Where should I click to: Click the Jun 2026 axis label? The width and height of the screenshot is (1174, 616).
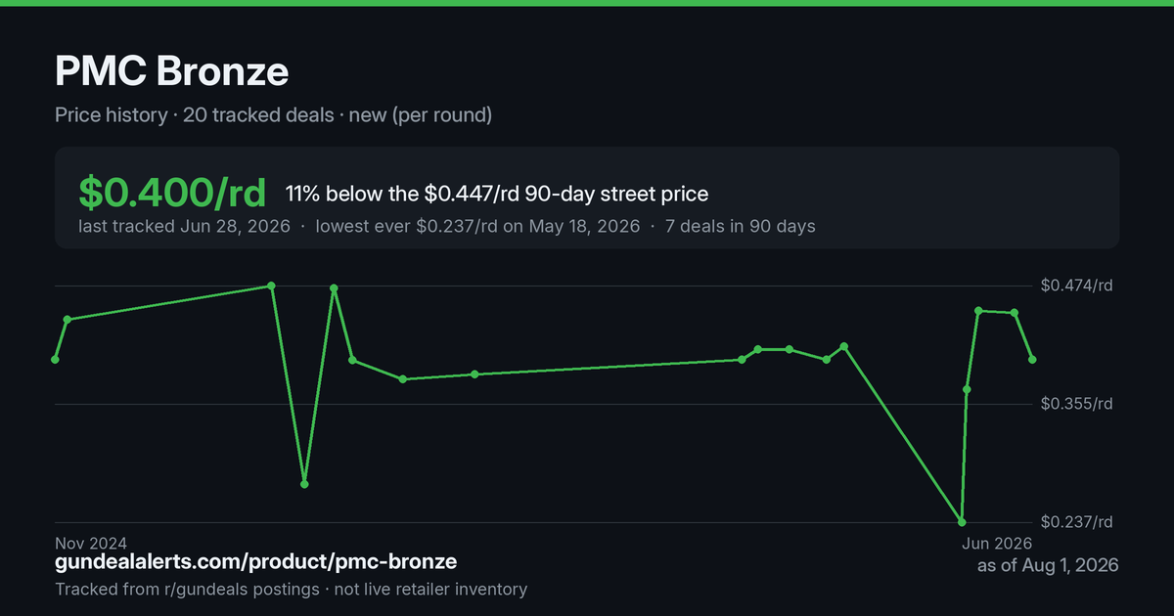(x=997, y=543)
